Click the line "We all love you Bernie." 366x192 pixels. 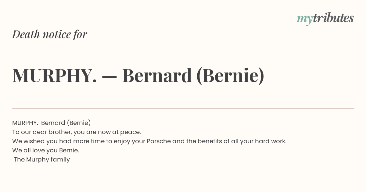(45, 150)
